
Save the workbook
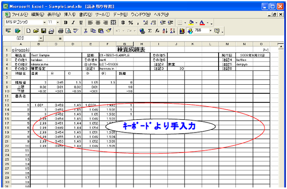(44, 31)
